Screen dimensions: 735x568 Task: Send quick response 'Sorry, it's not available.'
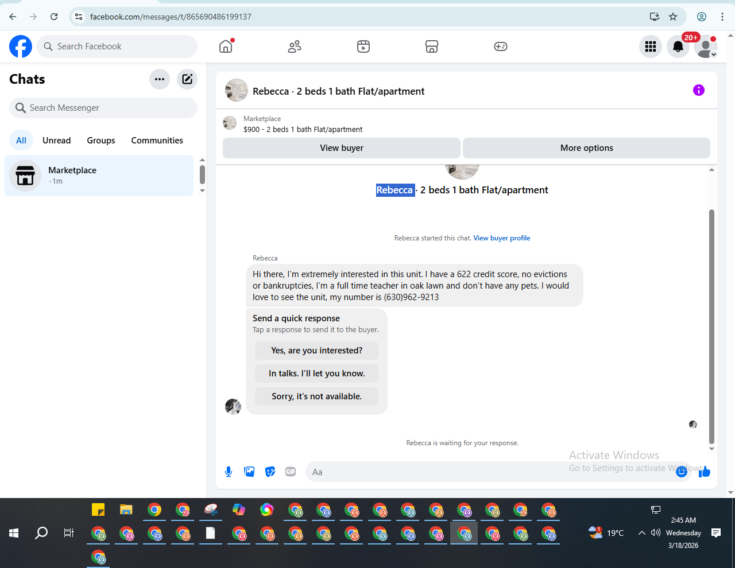[x=317, y=396]
